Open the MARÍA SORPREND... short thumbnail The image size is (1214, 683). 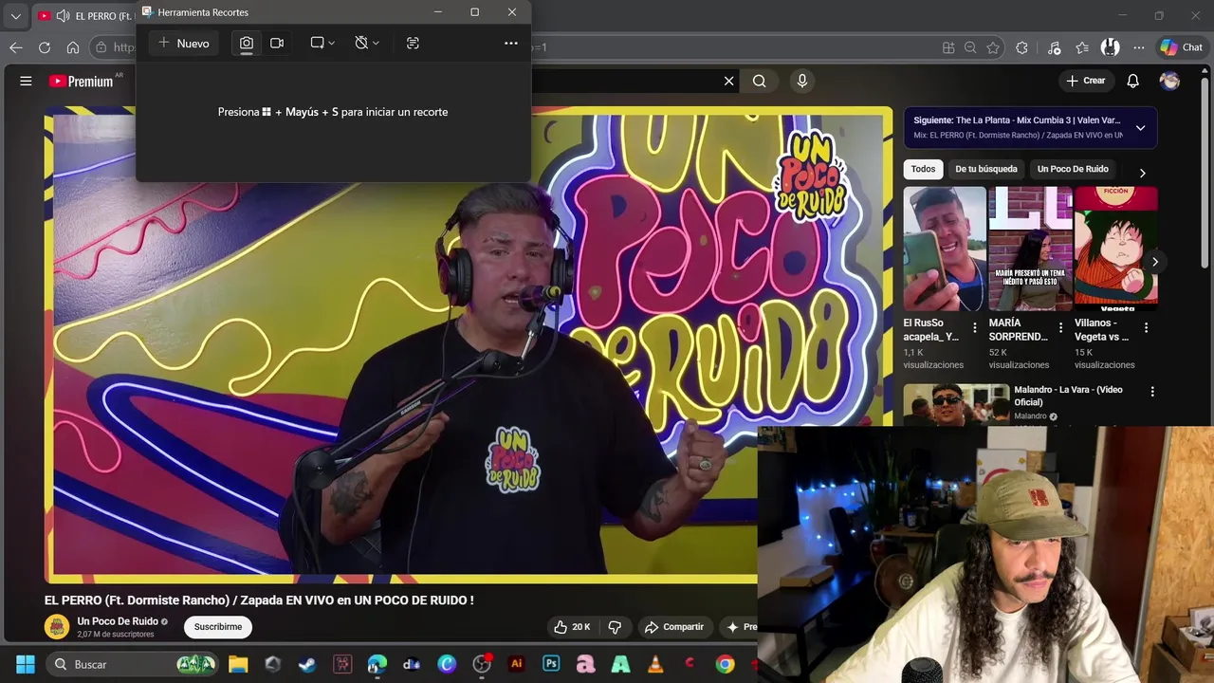click(x=1030, y=249)
